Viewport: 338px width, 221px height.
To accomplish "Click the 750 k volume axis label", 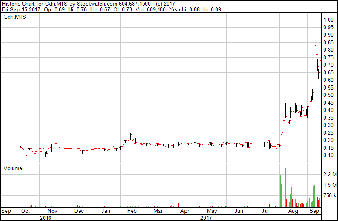I will tap(330, 195).
